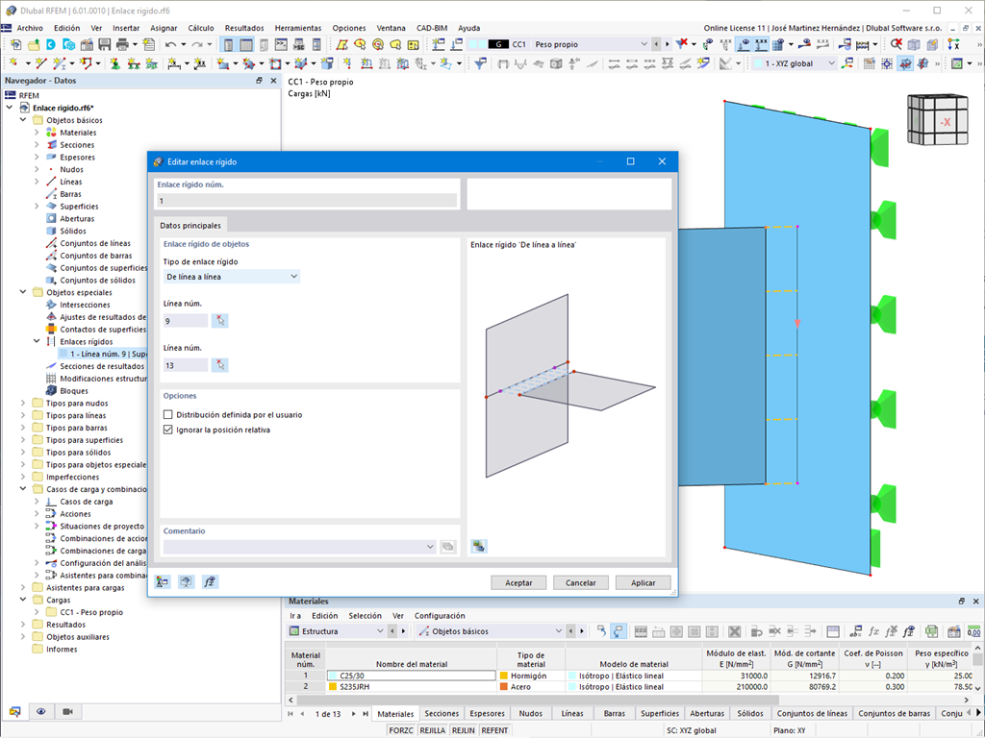Toggle REJLIN in the status bar
The height and width of the screenshot is (738, 985).
click(x=464, y=730)
